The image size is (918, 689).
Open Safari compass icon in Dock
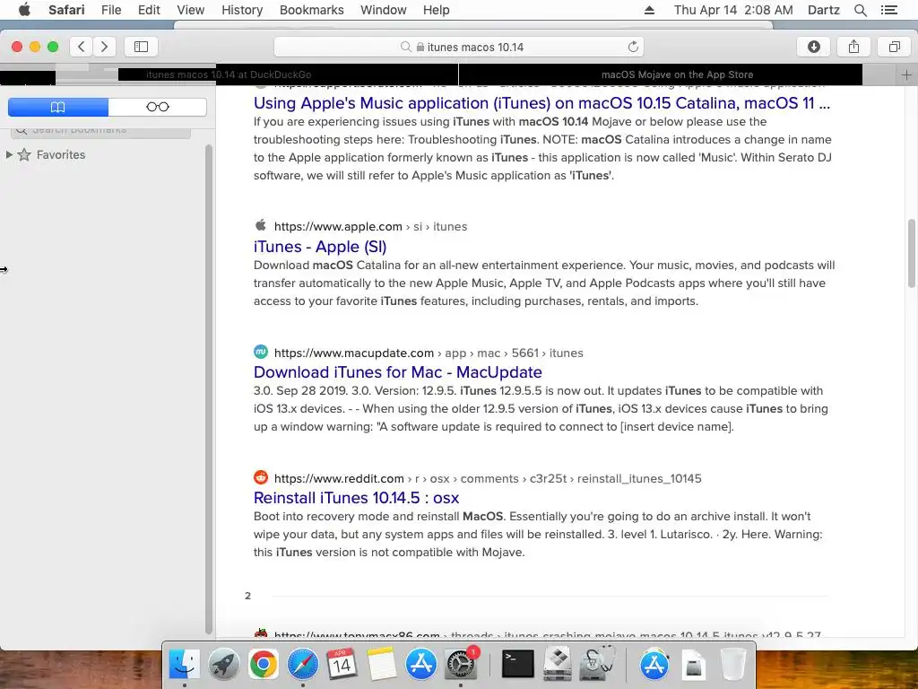point(303,665)
